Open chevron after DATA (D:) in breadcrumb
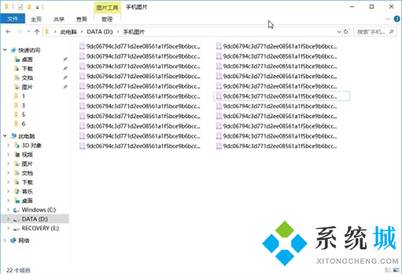The width and height of the screenshot is (402, 274). coord(118,31)
